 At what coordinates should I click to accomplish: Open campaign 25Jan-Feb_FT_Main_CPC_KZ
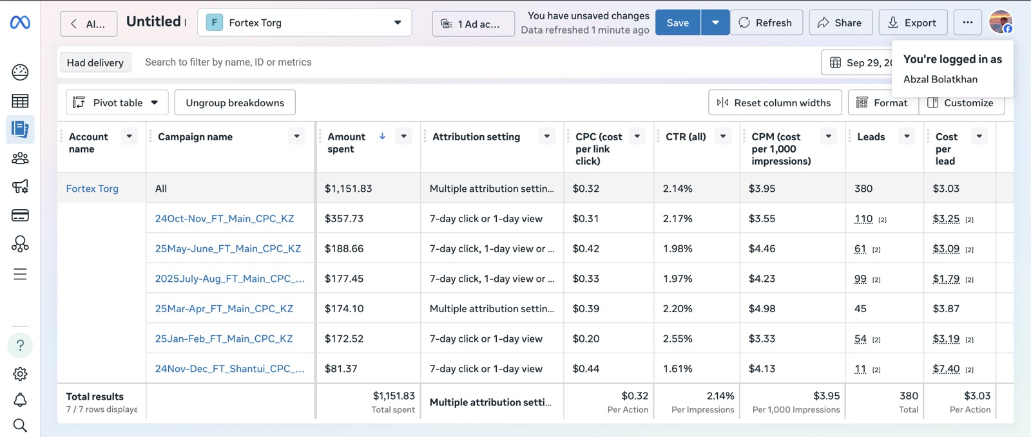pyautogui.click(x=224, y=339)
